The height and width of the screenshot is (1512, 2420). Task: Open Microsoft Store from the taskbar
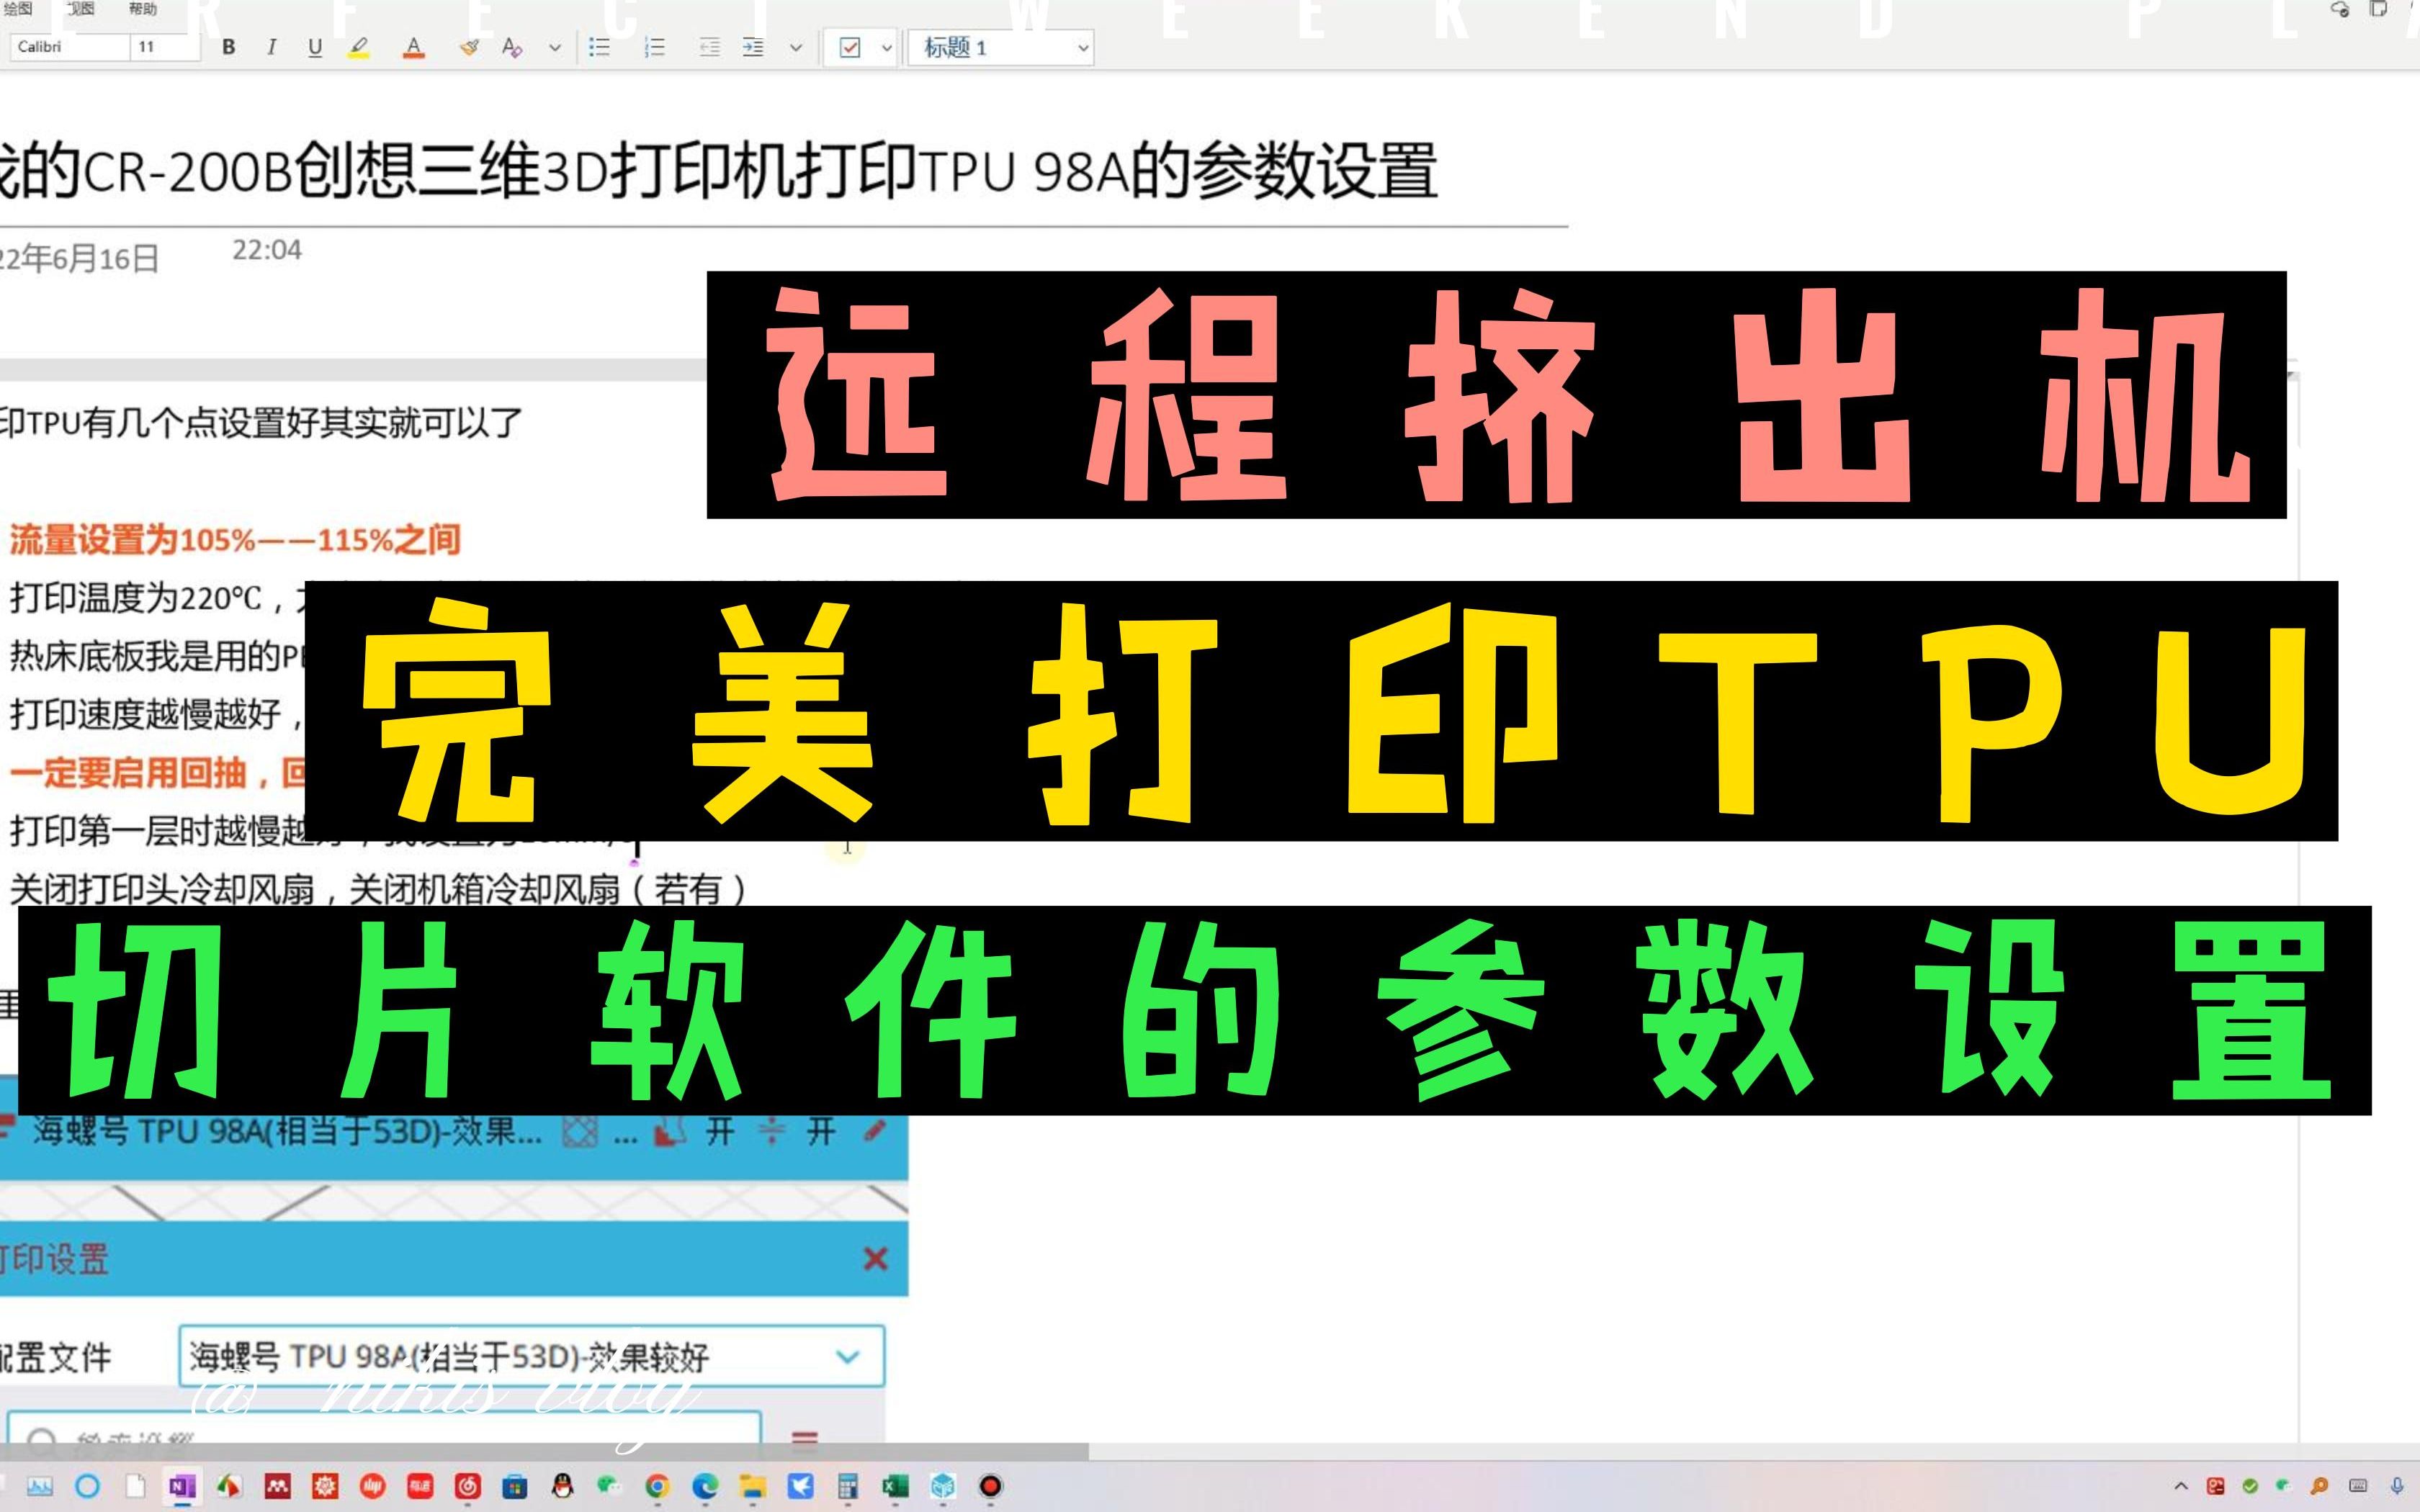pyautogui.click(x=514, y=1486)
